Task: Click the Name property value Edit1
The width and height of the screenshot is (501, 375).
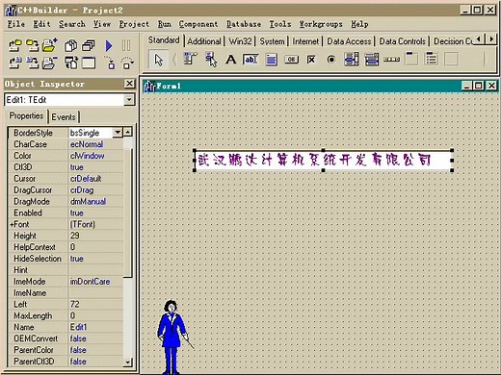Action: (x=95, y=327)
